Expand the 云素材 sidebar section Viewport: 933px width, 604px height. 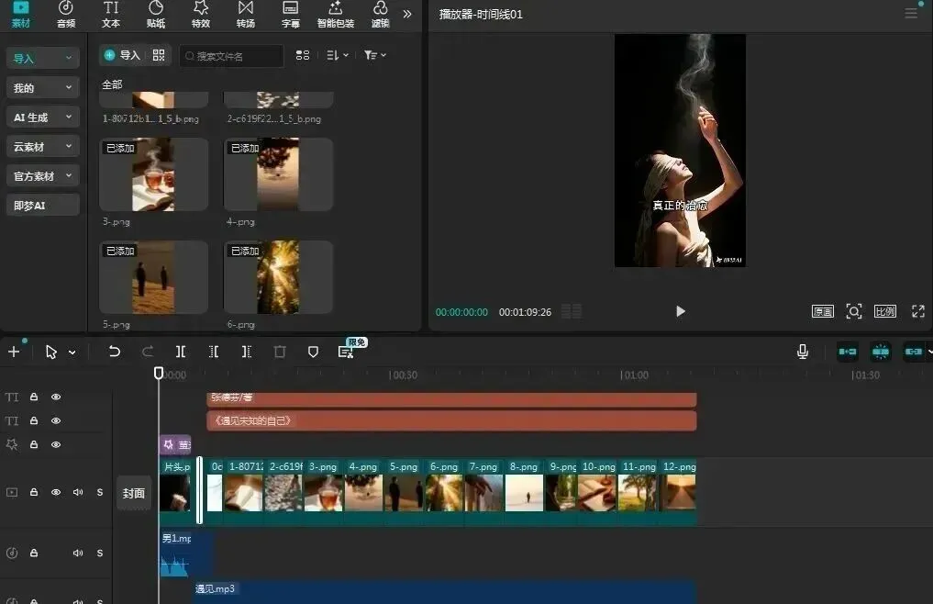43,147
